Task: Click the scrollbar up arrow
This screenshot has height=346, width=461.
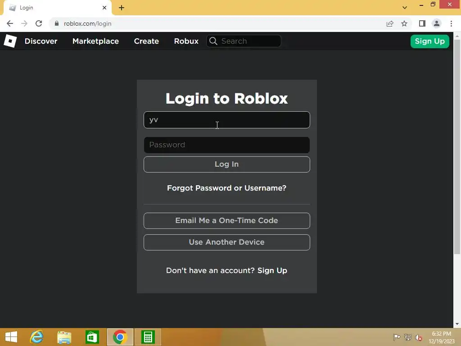Action: (457, 36)
